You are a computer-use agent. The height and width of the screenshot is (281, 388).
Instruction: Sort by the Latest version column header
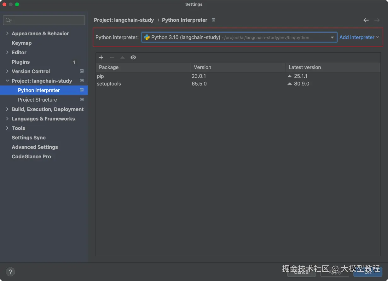click(333, 67)
